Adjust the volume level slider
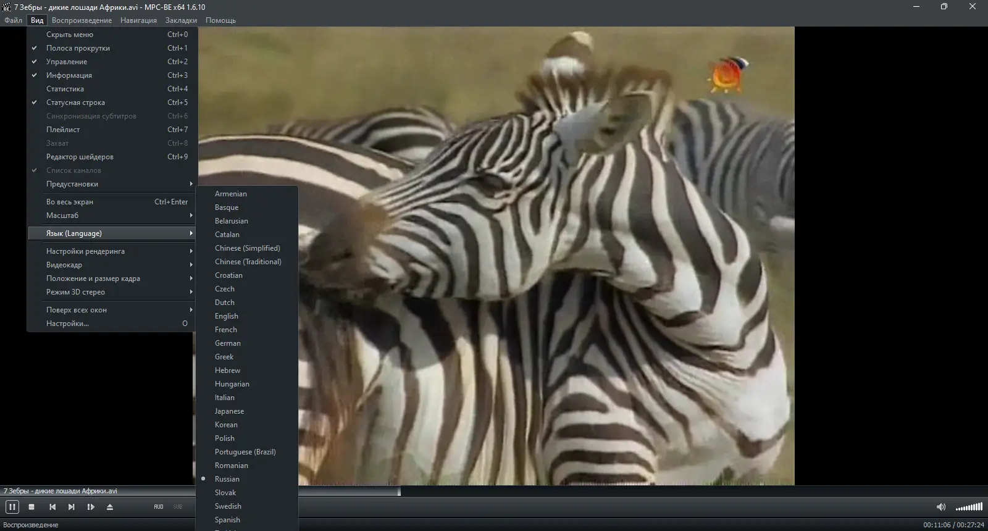988x531 pixels. click(969, 507)
